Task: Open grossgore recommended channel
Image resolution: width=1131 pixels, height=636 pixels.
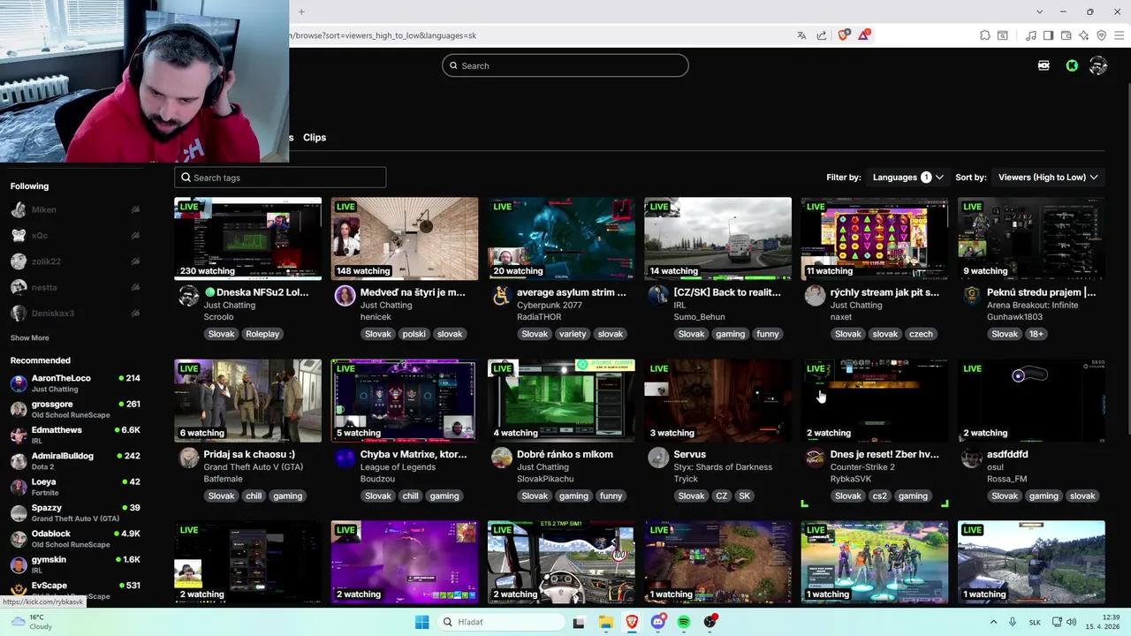Action: coord(76,409)
